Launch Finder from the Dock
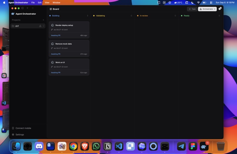237x154 pixels. pos(16,146)
